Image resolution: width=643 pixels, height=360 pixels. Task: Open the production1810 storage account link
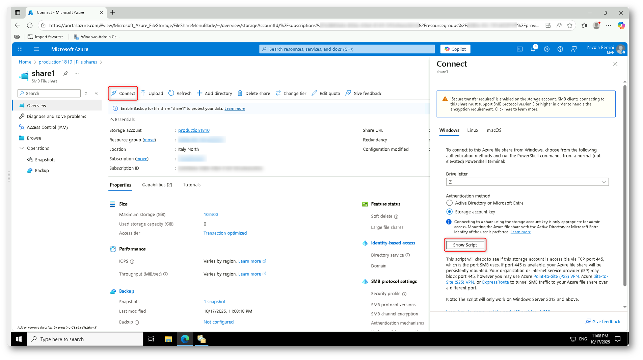click(x=194, y=130)
